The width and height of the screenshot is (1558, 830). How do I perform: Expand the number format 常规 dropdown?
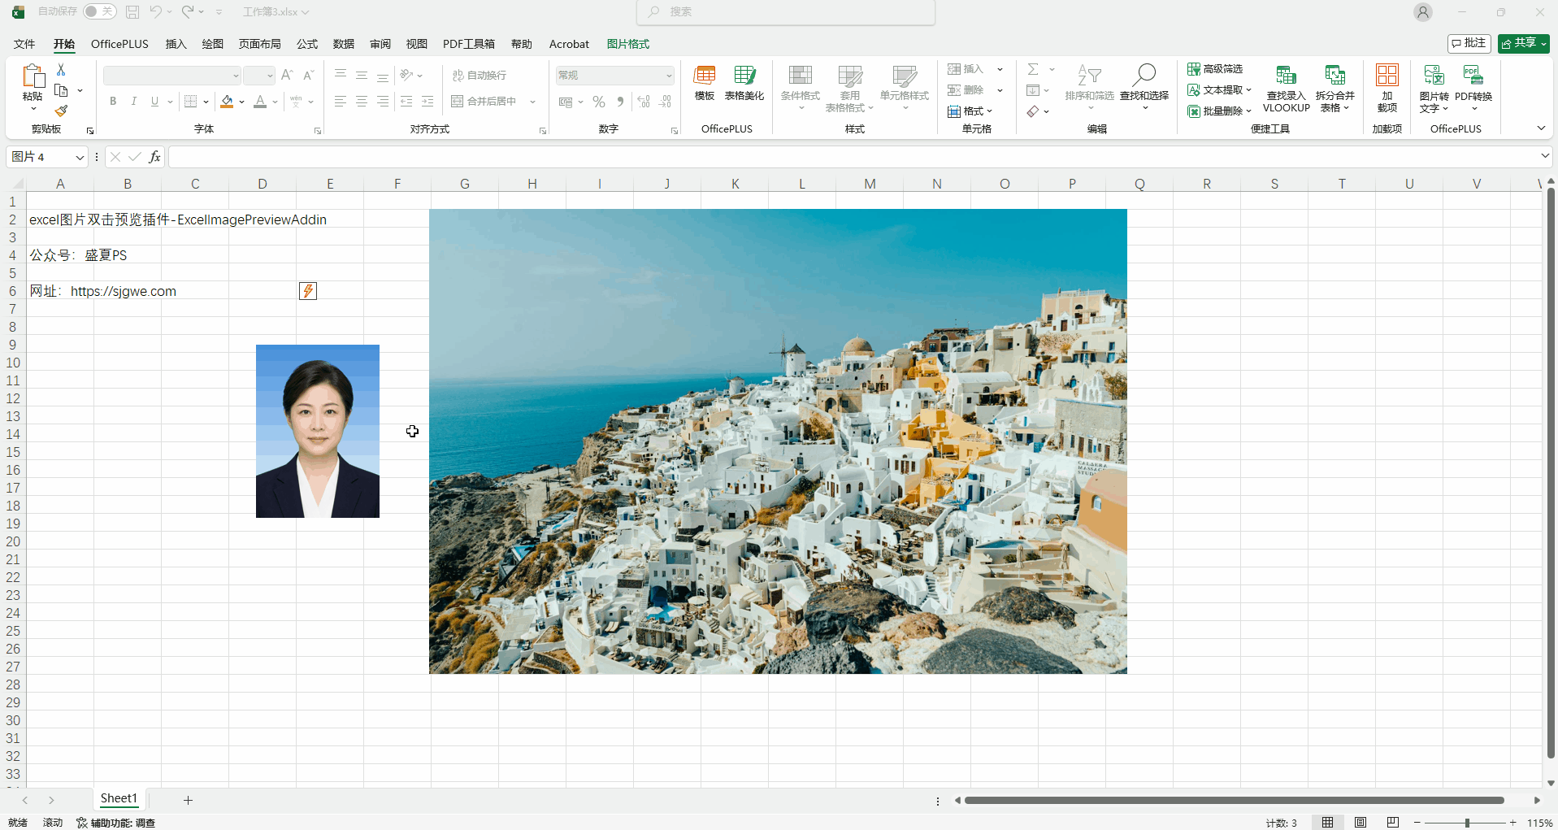point(668,76)
